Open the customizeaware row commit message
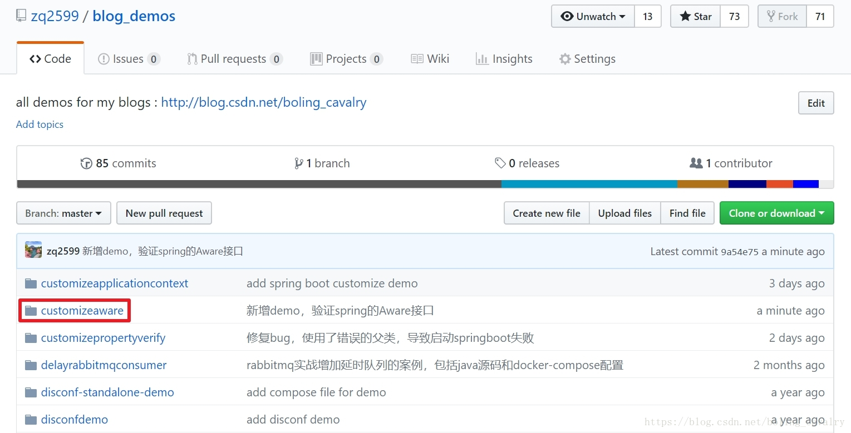851x433 pixels. coord(340,311)
